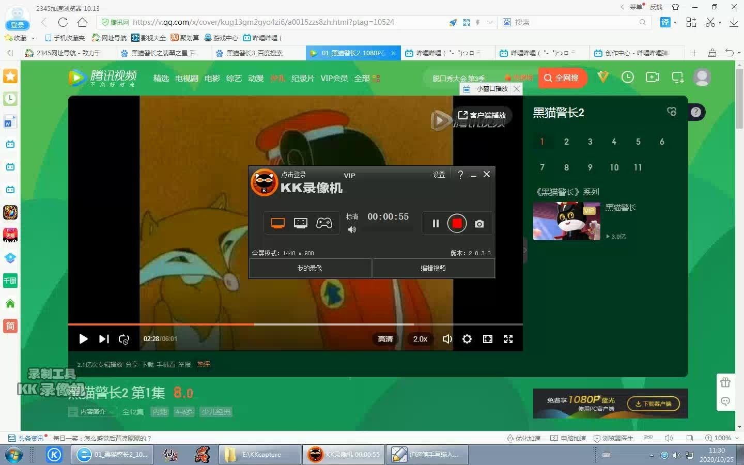Close the 小窗口播放 popup

[x=517, y=89]
